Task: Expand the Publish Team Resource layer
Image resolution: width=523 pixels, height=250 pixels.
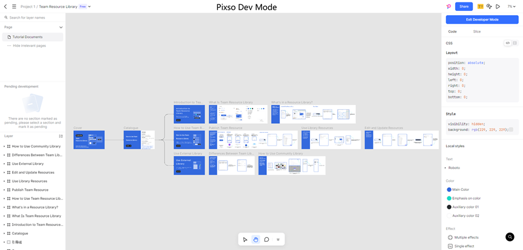Action: tap(4, 190)
